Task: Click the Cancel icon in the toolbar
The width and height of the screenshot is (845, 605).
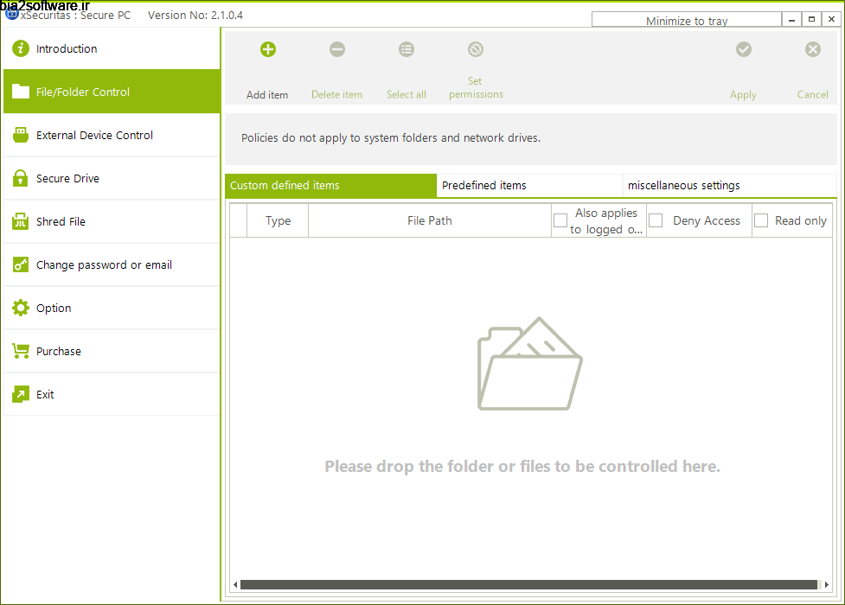Action: [x=811, y=49]
